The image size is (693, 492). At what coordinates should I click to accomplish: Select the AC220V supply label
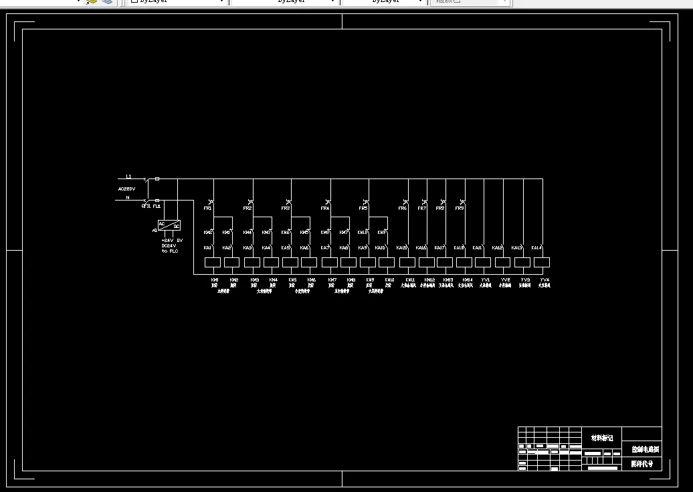126,189
